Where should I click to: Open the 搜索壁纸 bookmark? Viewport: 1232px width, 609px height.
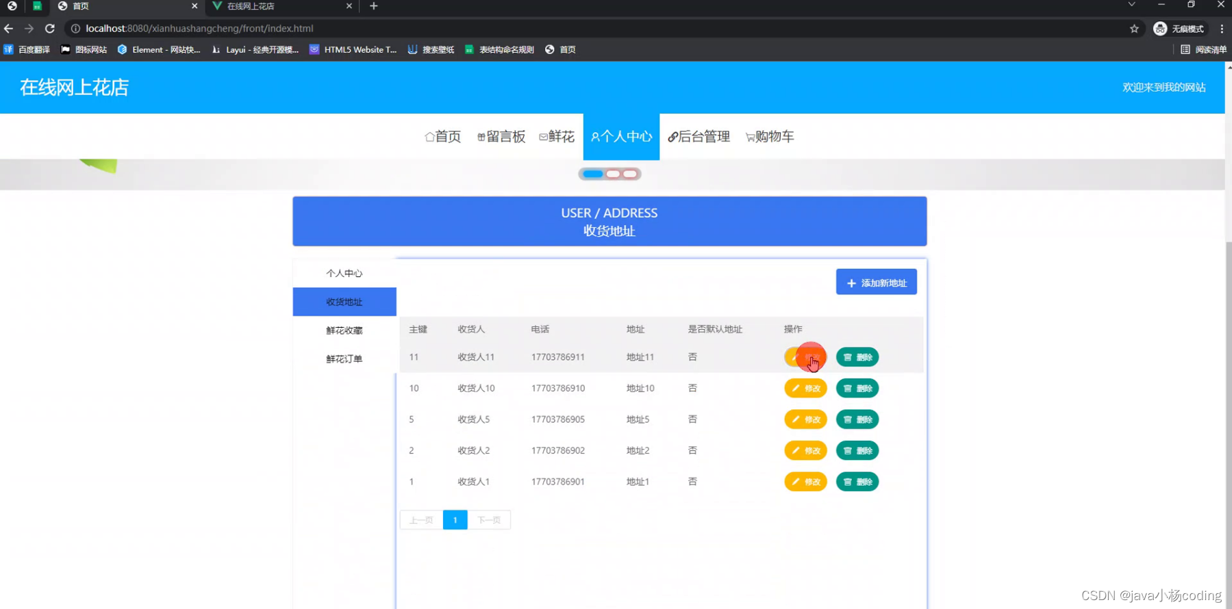[431, 49]
